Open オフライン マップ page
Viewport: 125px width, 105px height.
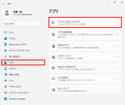[x=85, y=57]
